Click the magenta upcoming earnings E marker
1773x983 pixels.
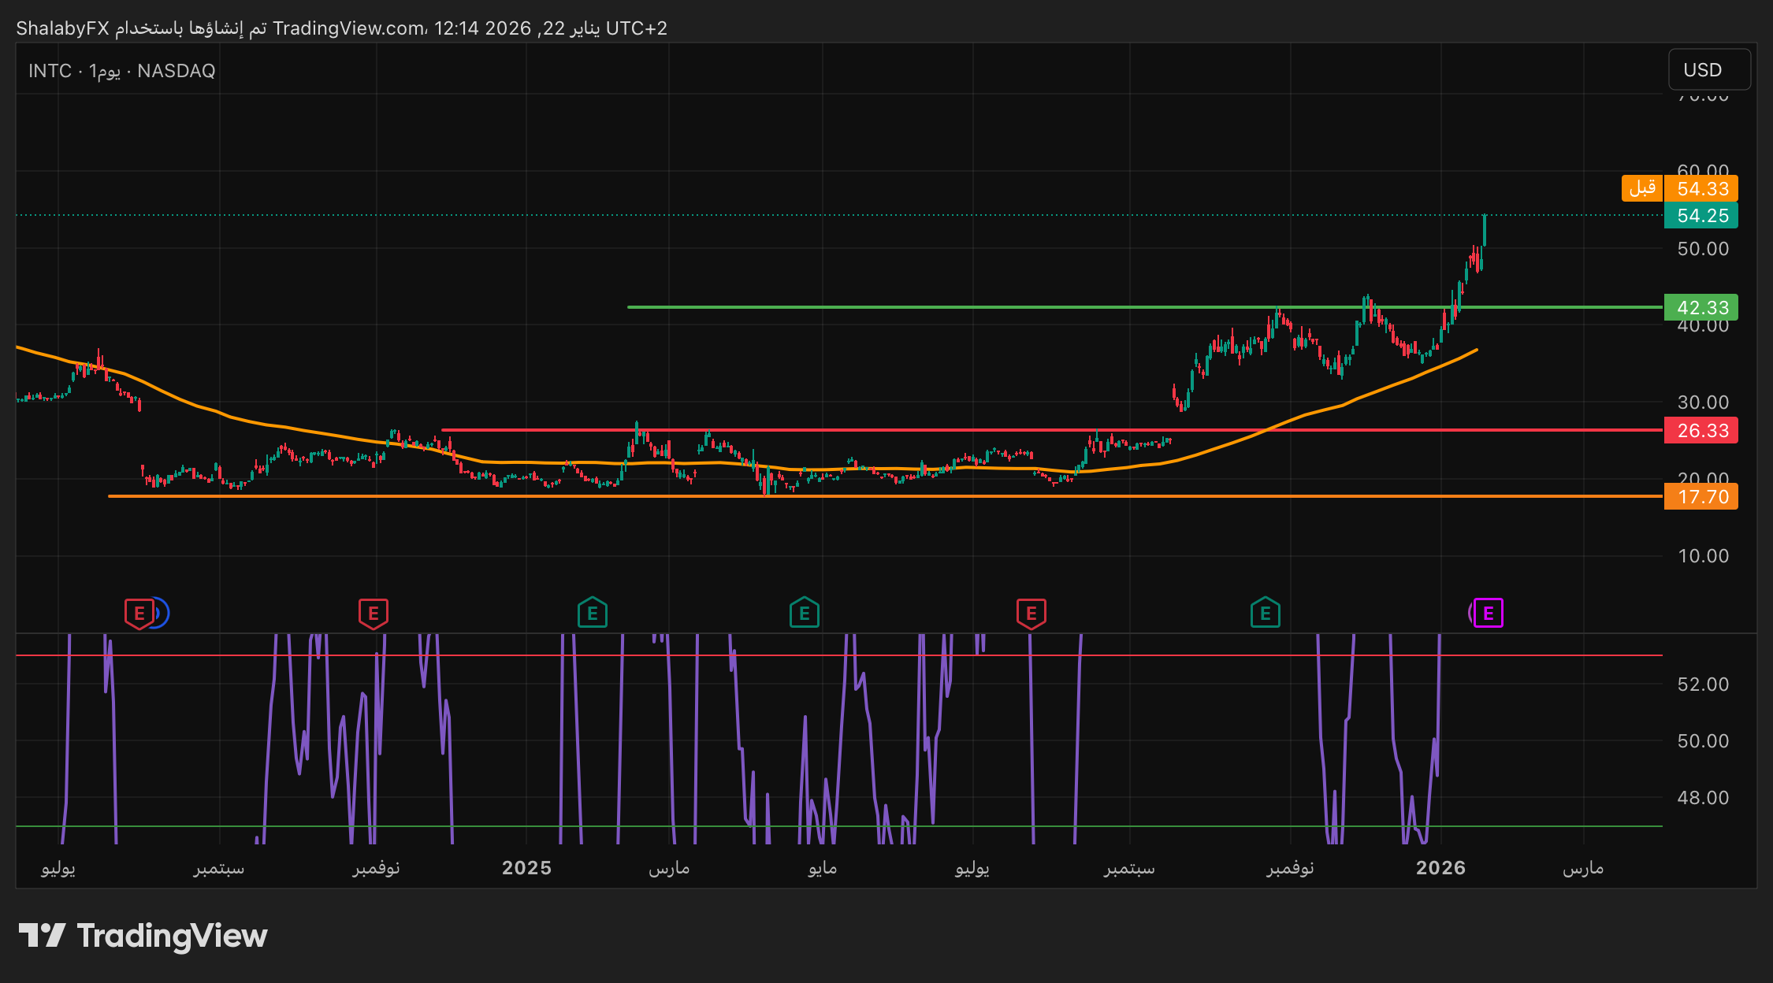click(1488, 613)
